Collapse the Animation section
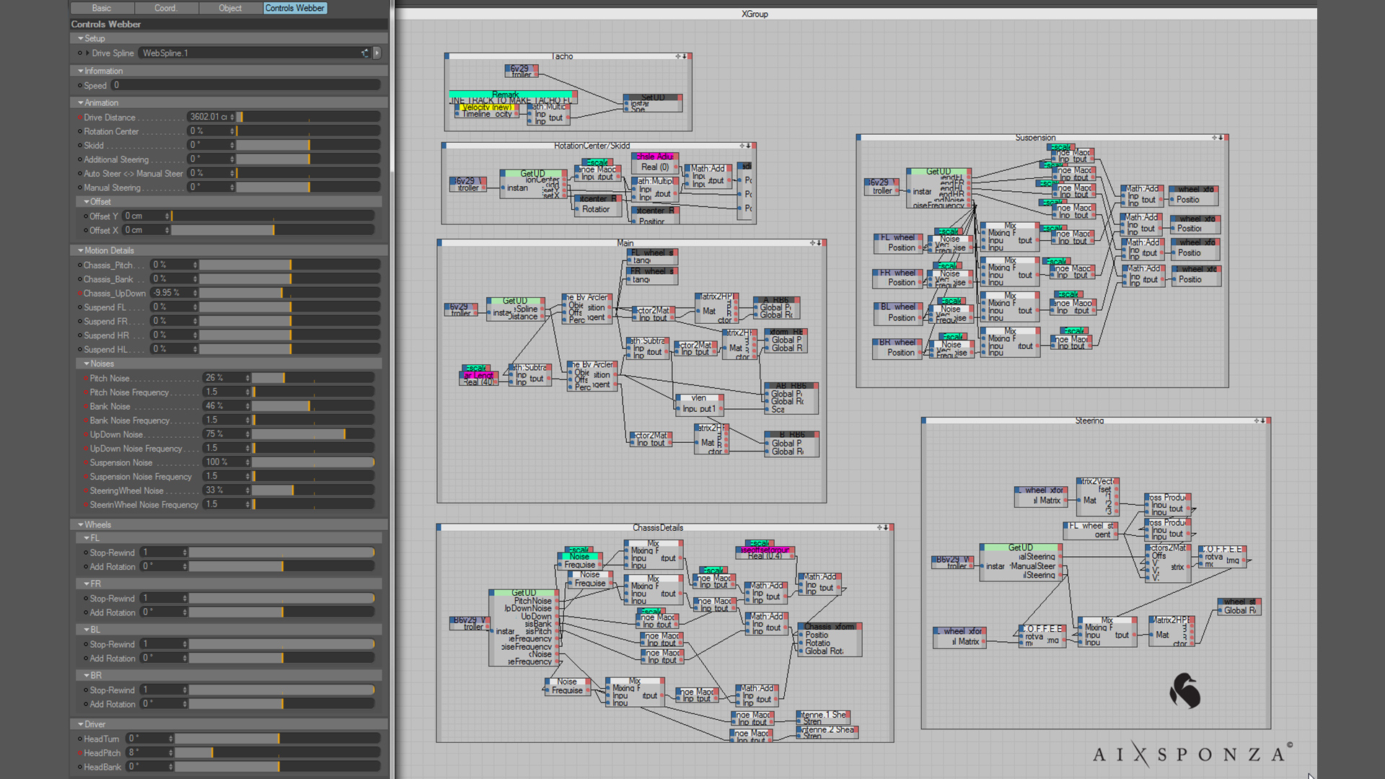 tap(80, 103)
